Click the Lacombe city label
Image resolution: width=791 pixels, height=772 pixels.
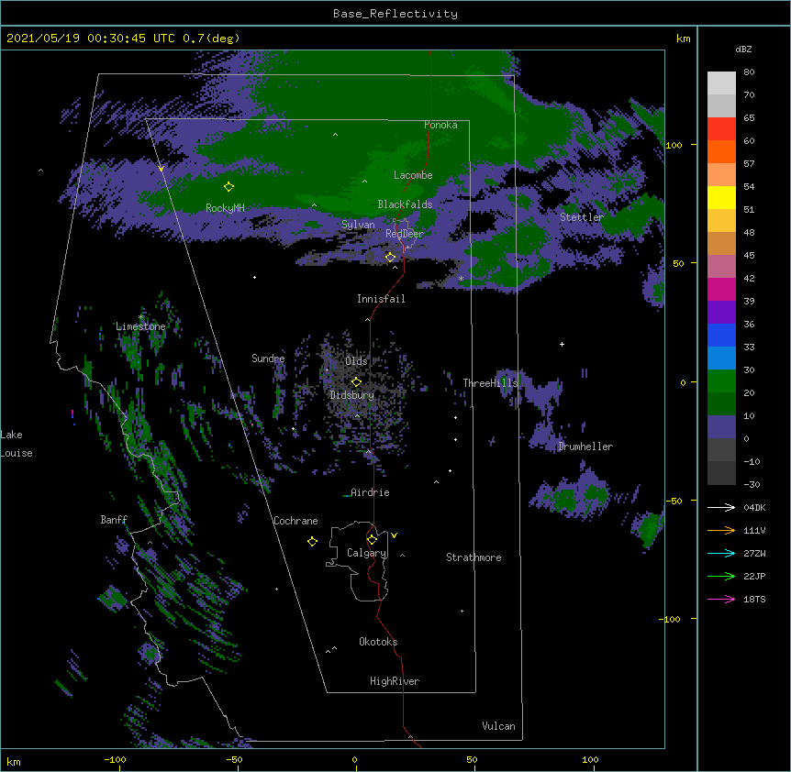tap(413, 175)
